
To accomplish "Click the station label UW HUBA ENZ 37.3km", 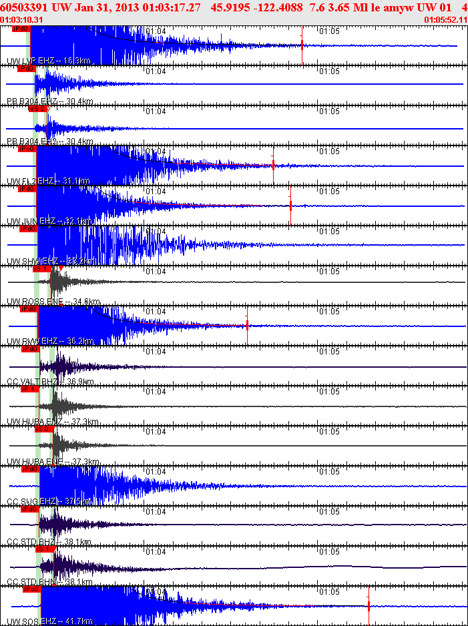I will pyautogui.click(x=53, y=422).
